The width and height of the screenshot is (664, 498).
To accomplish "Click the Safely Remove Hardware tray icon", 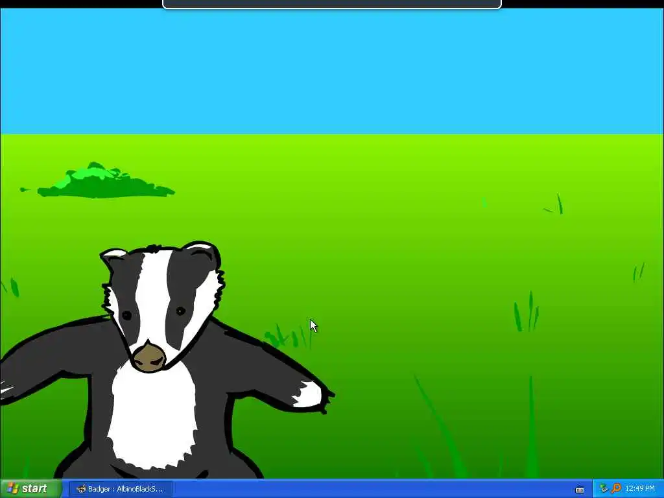I will (x=604, y=489).
